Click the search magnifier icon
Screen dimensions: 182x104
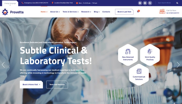[x=177, y=3]
